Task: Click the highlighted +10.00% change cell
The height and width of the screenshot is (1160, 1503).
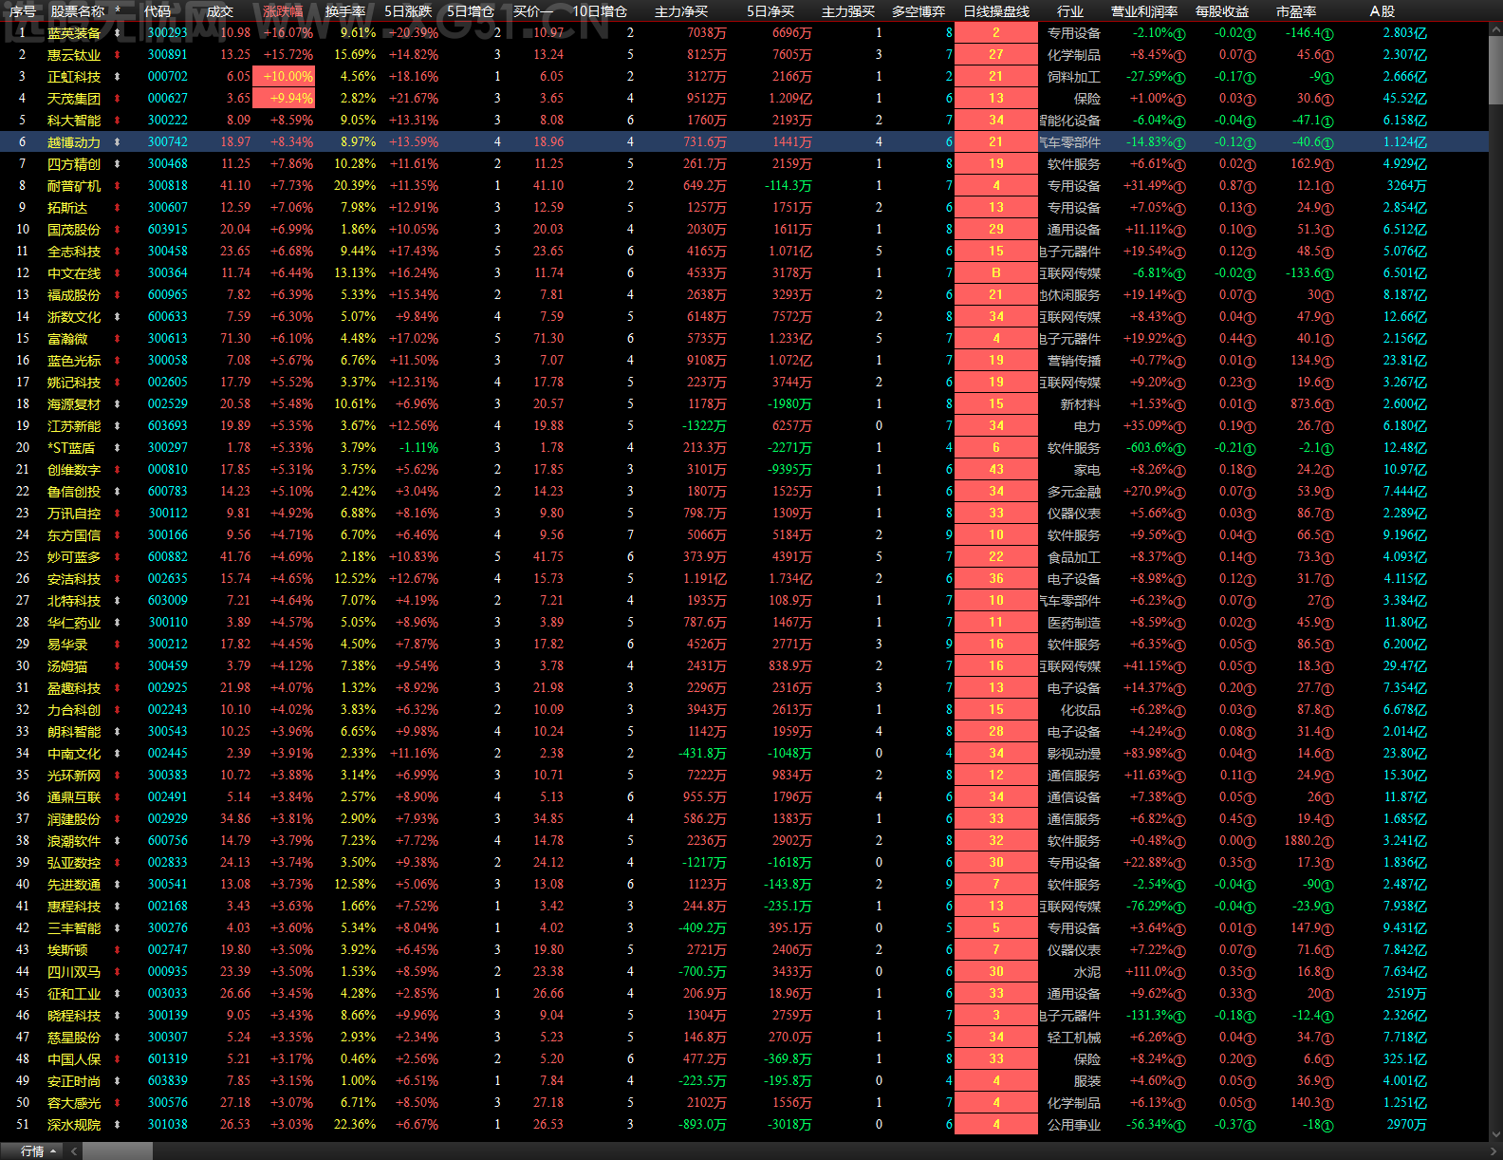Action: pyautogui.click(x=284, y=77)
